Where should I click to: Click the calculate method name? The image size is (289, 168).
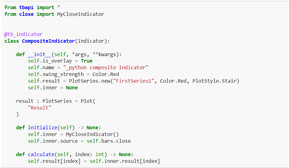click(x=41, y=154)
